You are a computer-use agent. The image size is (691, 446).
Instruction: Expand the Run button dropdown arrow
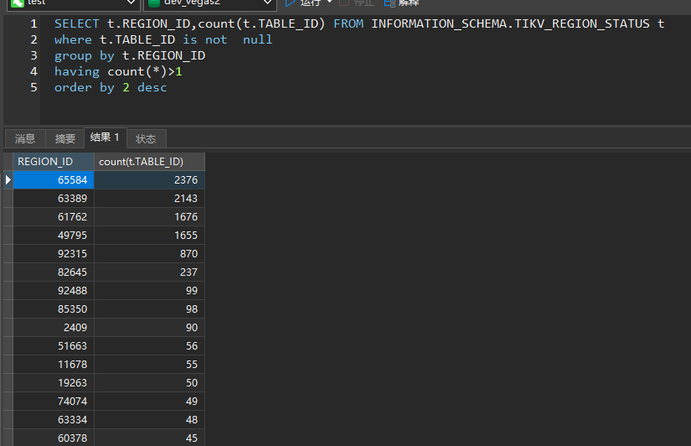click(x=329, y=3)
